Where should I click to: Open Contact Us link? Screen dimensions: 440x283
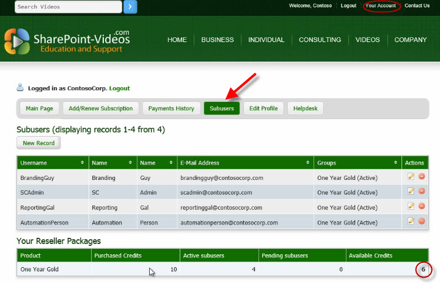click(417, 5)
